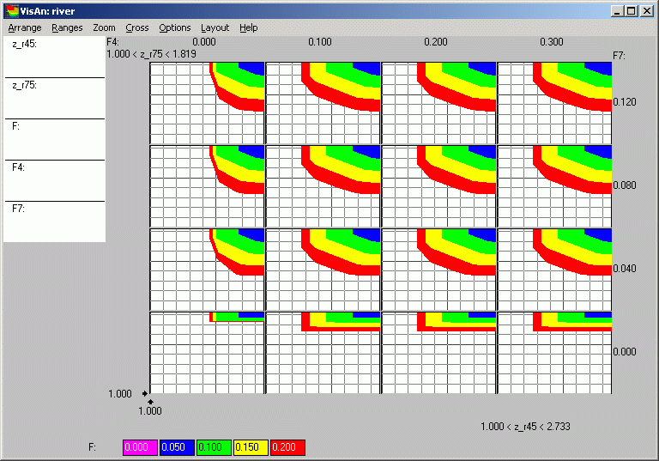Open the Ranges menu
The height and width of the screenshot is (461, 659).
click(x=67, y=27)
